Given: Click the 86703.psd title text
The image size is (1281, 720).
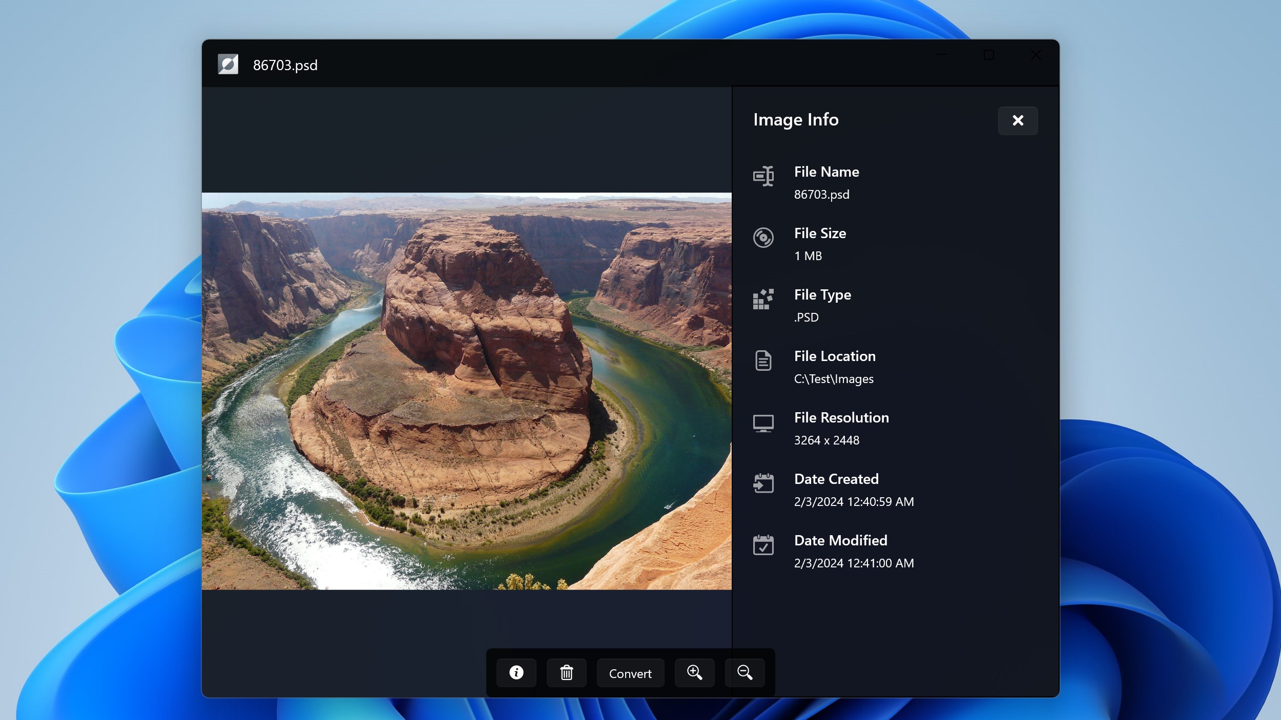Looking at the screenshot, I should (285, 66).
